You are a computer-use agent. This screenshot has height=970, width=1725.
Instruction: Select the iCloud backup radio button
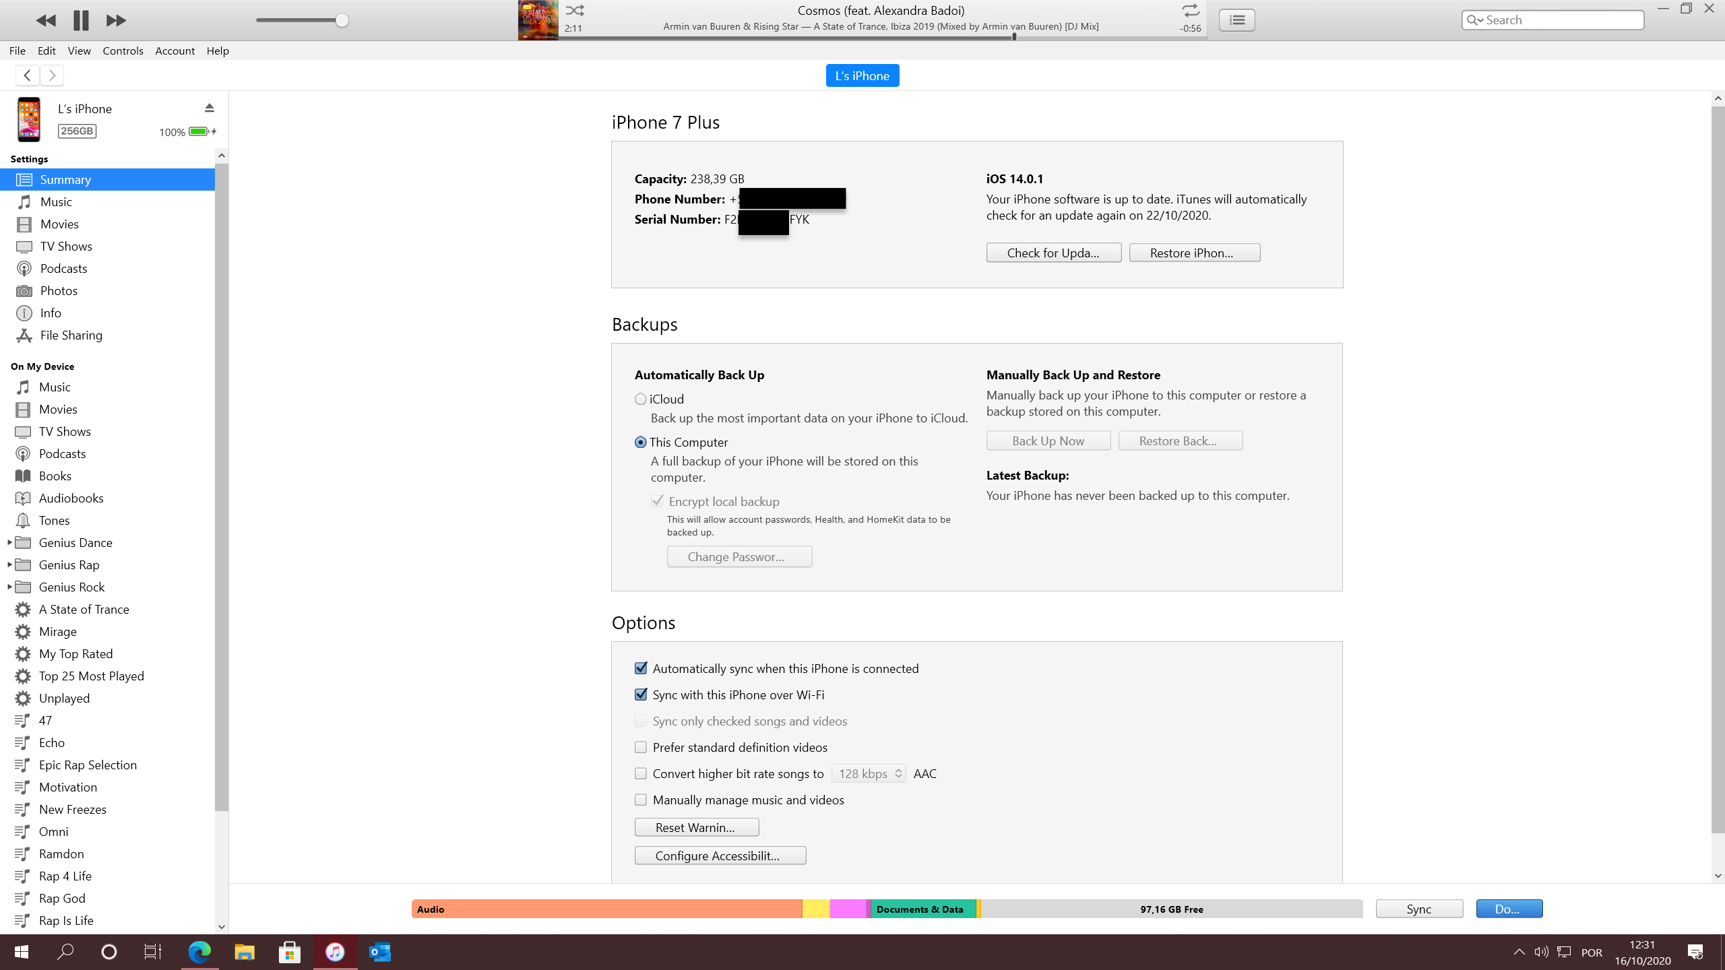[x=641, y=399]
